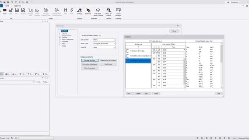Image resolution: width=249 pixels, height=140 pixels.
Task: Click the user account icon at top right
Action: (228, 2)
